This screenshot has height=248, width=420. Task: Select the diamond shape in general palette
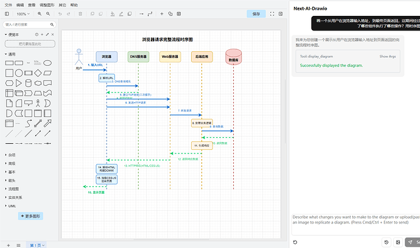(38, 73)
